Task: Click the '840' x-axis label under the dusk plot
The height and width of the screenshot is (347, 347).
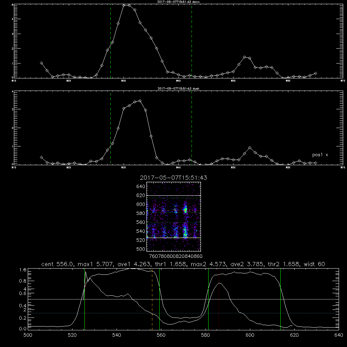Action: pos(178,168)
